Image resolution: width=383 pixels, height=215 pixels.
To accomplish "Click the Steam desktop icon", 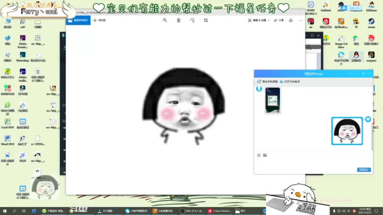I will click(x=372, y=23).
